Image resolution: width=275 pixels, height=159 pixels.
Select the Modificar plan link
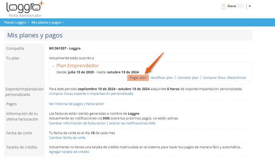[x=162, y=78]
